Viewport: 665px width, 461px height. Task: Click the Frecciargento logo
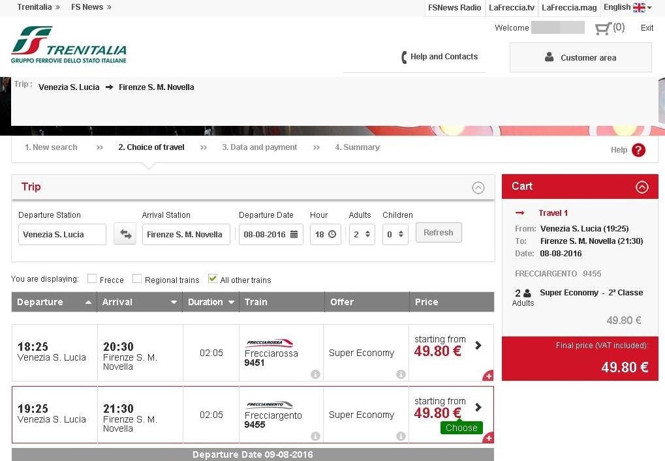click(270, 405)
